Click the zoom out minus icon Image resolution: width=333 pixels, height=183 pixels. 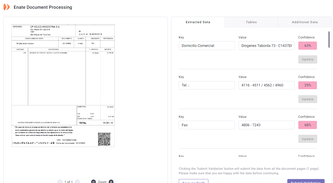click(93, 182)
